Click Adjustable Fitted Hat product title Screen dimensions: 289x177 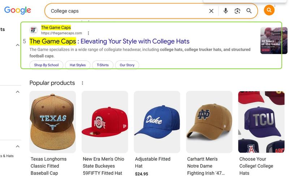152,163
